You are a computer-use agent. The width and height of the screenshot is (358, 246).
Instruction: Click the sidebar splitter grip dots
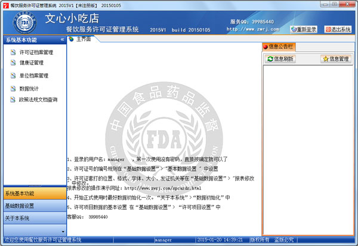pos(35,186)
